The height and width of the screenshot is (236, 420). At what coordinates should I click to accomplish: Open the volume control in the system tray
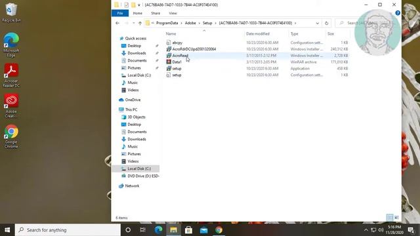tap(381, 230)
